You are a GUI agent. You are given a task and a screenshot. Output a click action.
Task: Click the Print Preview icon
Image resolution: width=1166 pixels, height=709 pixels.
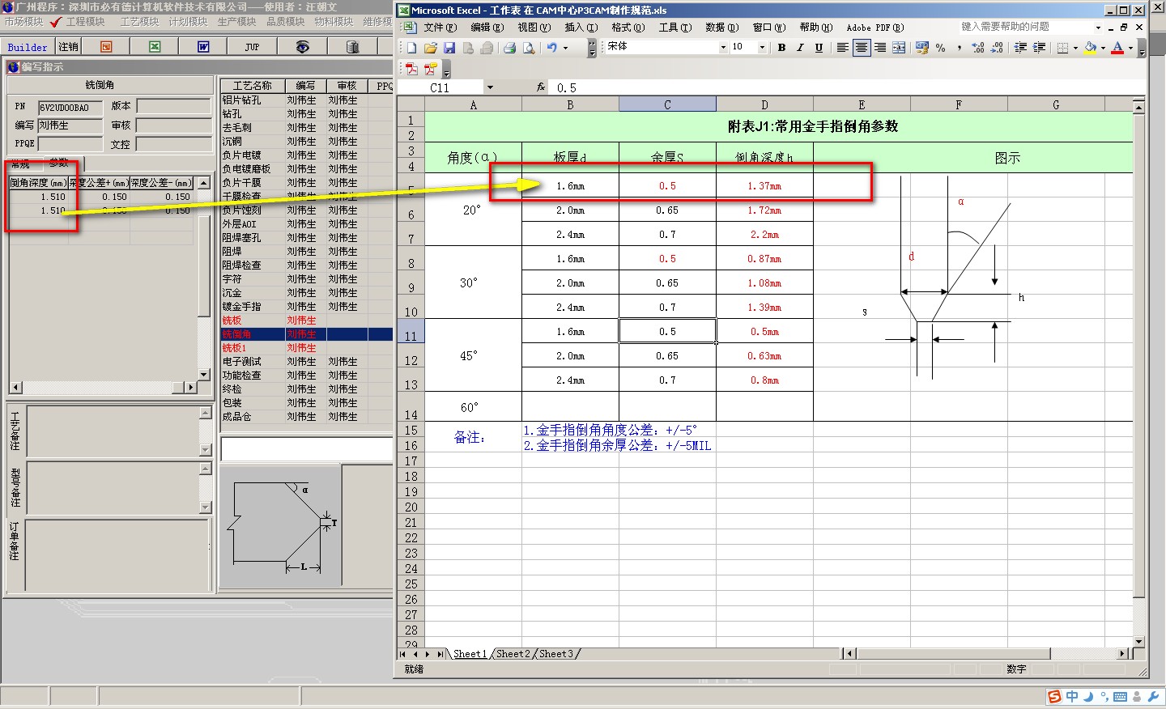[x=528, y=48]
